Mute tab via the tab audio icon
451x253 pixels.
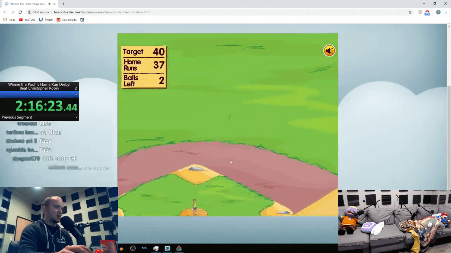[49, 4]
